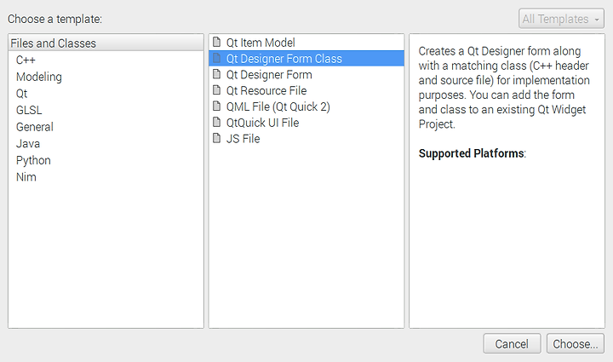Click the JS File document icon

(x=216, y=138)
